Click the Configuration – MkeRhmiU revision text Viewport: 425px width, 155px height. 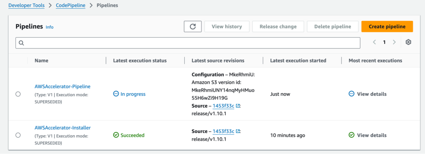point(223,75)
